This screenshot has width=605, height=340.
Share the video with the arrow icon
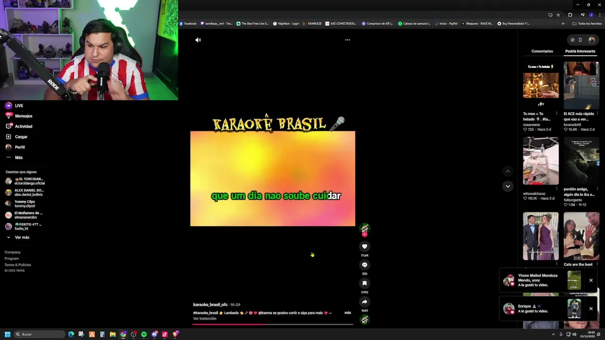[364, 302]
